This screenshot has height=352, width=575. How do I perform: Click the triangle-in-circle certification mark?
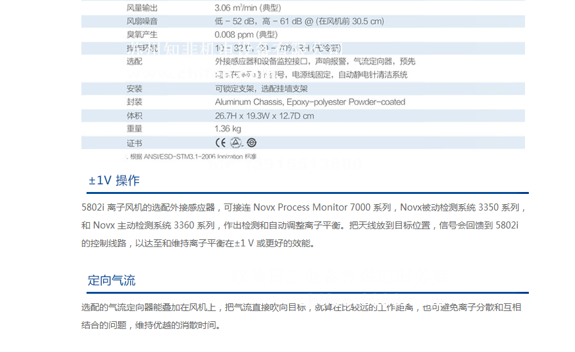[236, 143]
